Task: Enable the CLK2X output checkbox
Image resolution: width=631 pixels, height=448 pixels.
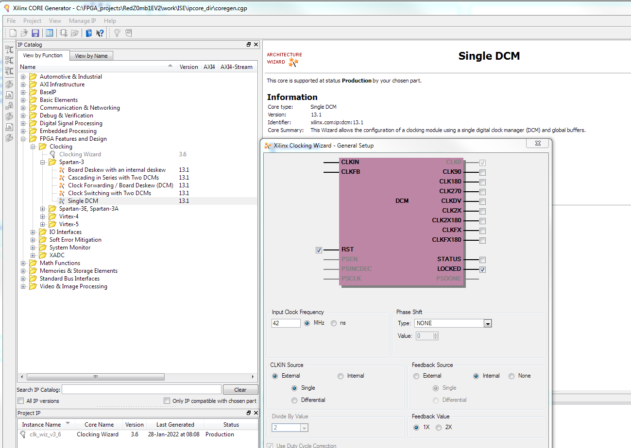Action: coord(482,211)
